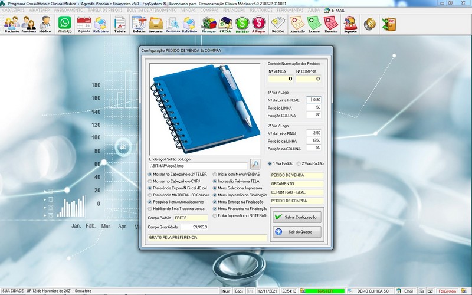Open the FERRAMENTAS menu
The width and height of the screenshot is (472, 295).
coord(290,10)
